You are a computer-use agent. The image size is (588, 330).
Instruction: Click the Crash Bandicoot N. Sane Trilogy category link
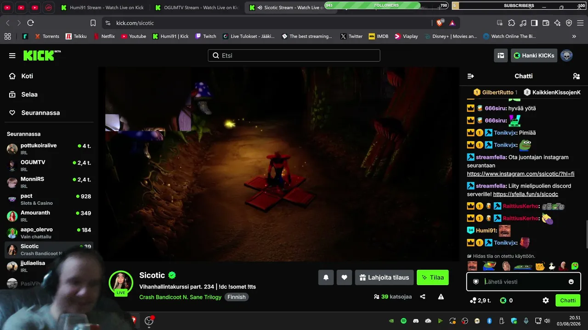point(181,297)
